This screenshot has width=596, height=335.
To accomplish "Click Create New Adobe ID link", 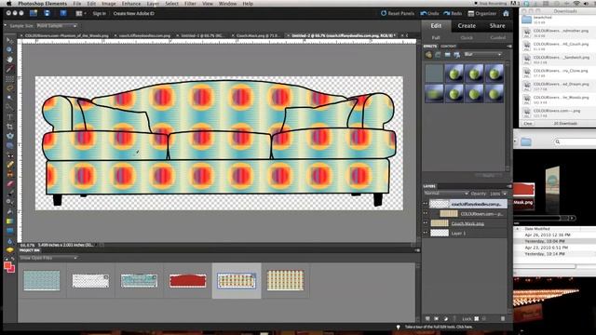I will tap(134, 13).
